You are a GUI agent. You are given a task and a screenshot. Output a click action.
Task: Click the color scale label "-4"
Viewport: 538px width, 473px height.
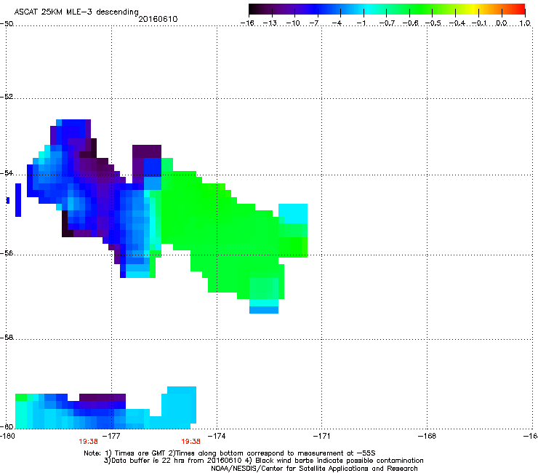click(337, 23)
